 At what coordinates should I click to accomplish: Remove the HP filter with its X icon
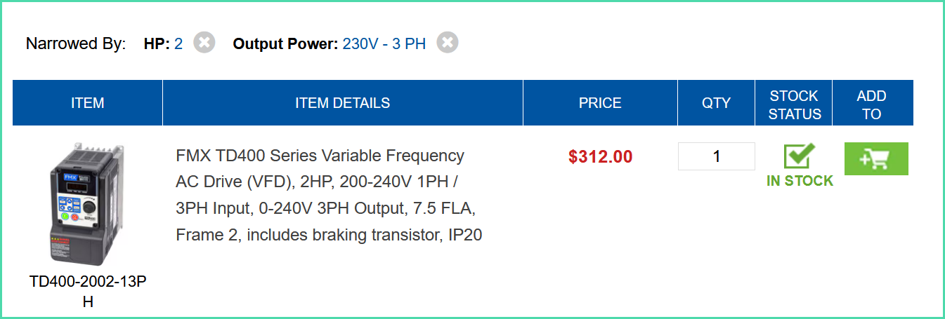(204, 43)
